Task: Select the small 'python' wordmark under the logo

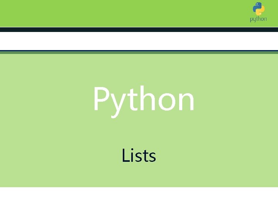Action: [258, 19]
